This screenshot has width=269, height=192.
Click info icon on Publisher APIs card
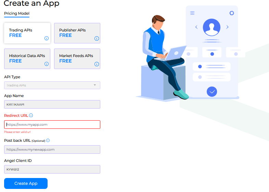point(97,38)
